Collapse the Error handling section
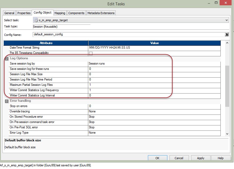Screen dimensions: 234x169 tap(7, 101)
